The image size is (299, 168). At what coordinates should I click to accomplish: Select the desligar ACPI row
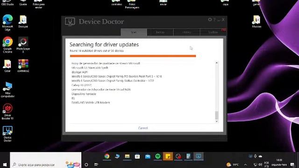pos(79,72)
